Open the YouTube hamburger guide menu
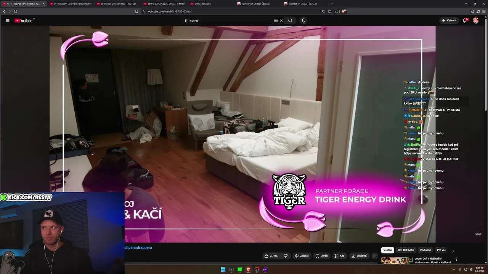Screen dimensions: 488x274 coord(7,21)
